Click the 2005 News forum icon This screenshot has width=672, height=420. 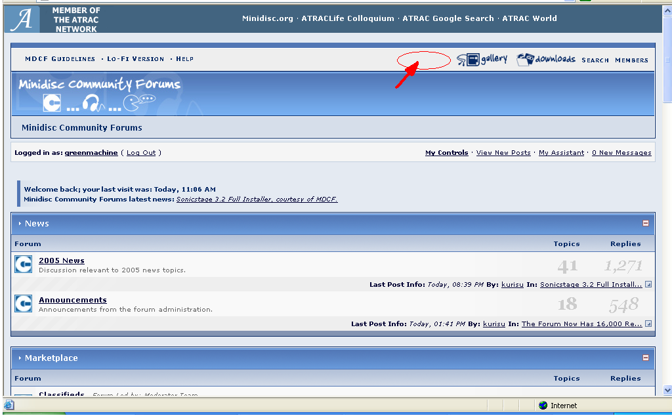(x=23, y=264)
